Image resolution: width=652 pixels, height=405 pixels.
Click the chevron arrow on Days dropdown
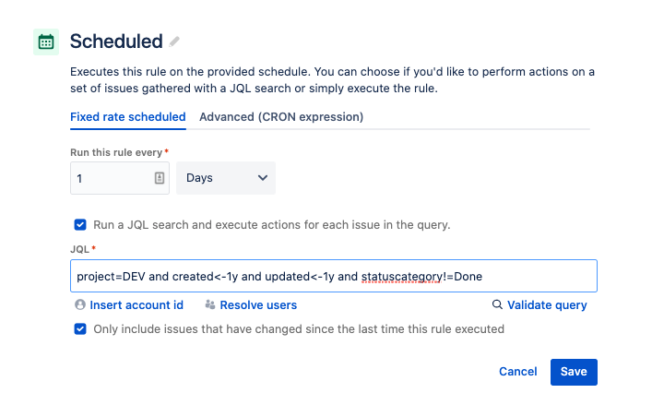click(262, 178)
